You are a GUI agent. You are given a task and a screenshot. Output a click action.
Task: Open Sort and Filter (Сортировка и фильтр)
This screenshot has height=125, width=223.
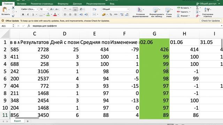[208, 12]
